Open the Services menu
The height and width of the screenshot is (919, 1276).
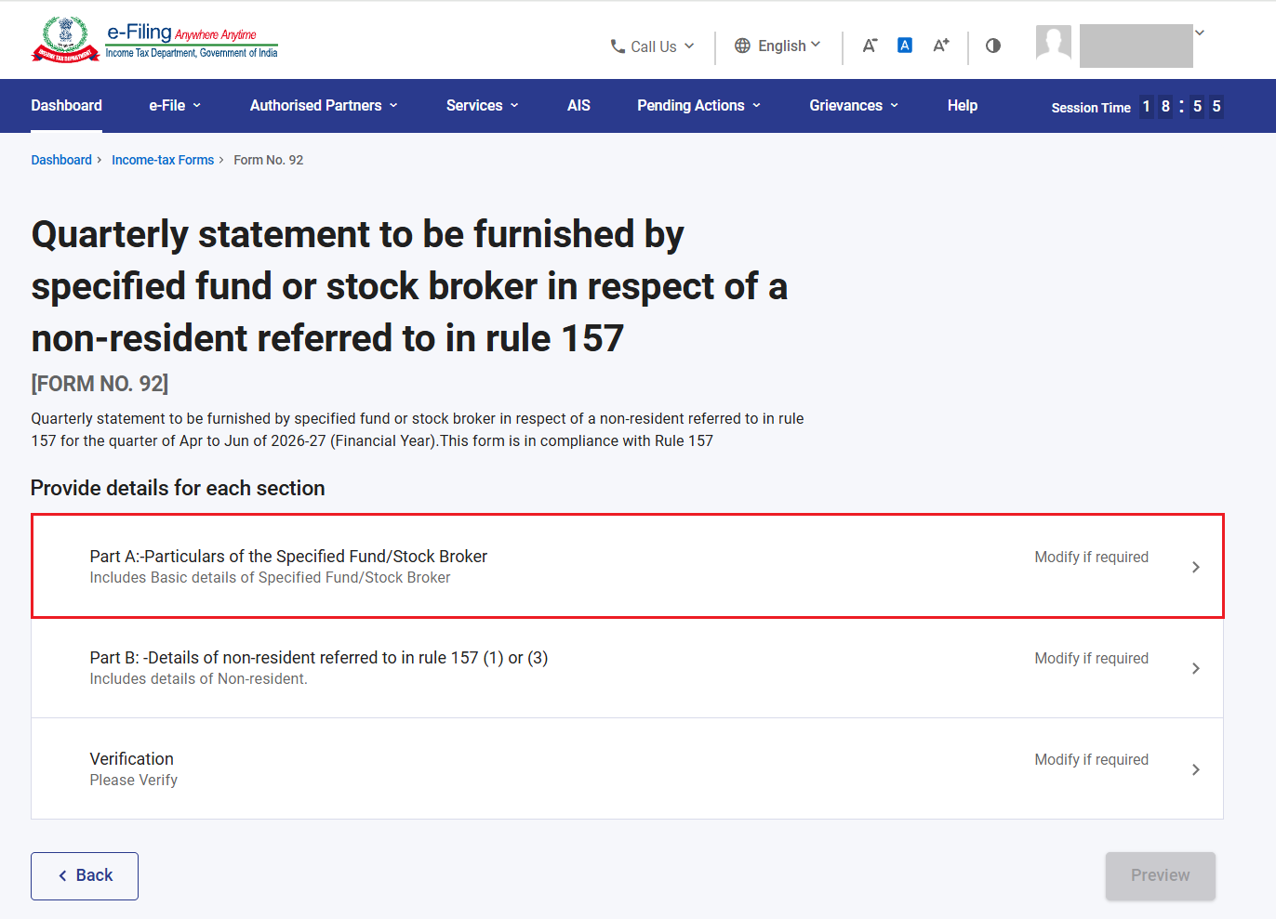[483, 106]
